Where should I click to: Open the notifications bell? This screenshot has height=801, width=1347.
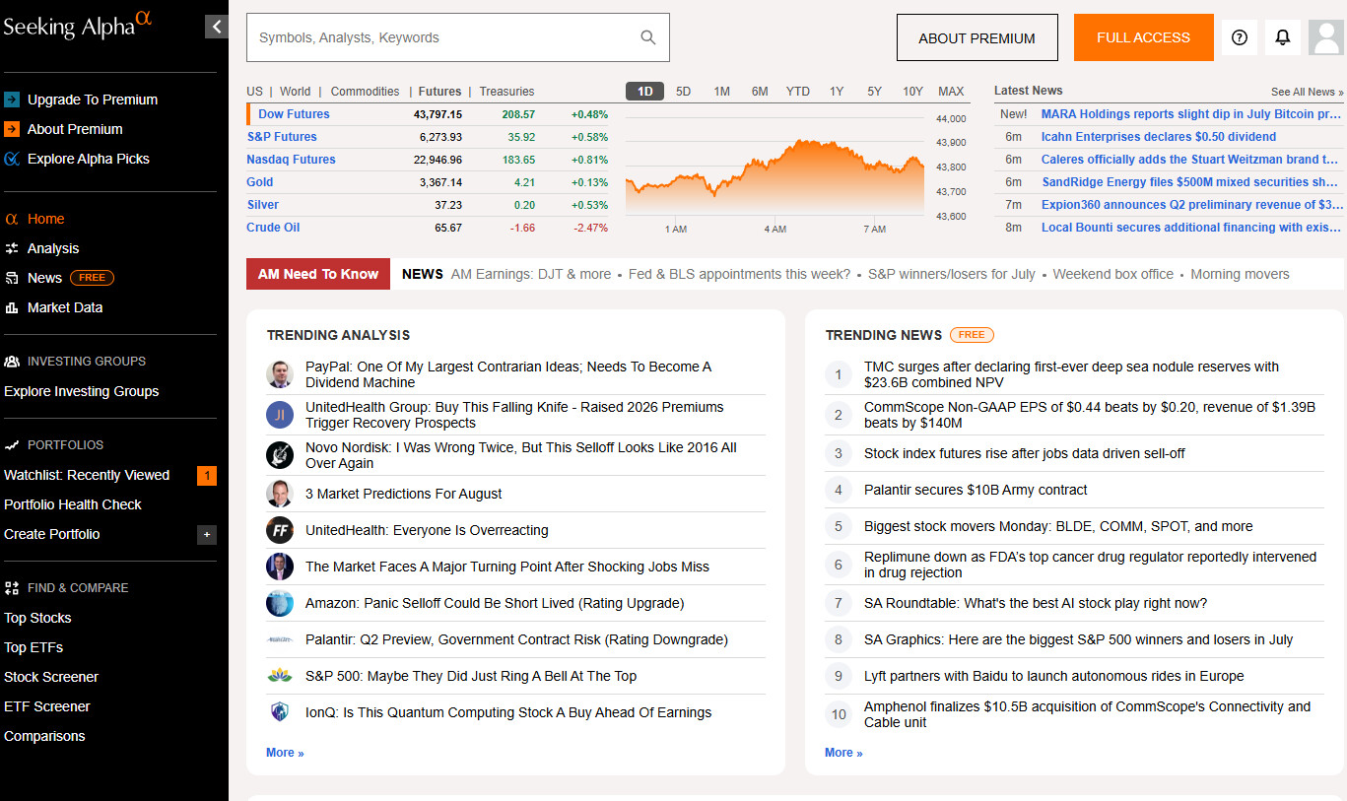pos(1283,37)
